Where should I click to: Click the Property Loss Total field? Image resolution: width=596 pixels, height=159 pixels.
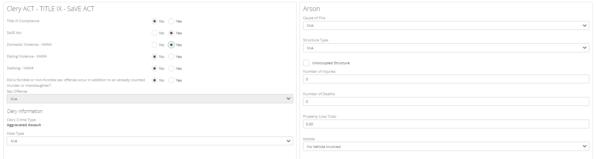click(446, 124)
